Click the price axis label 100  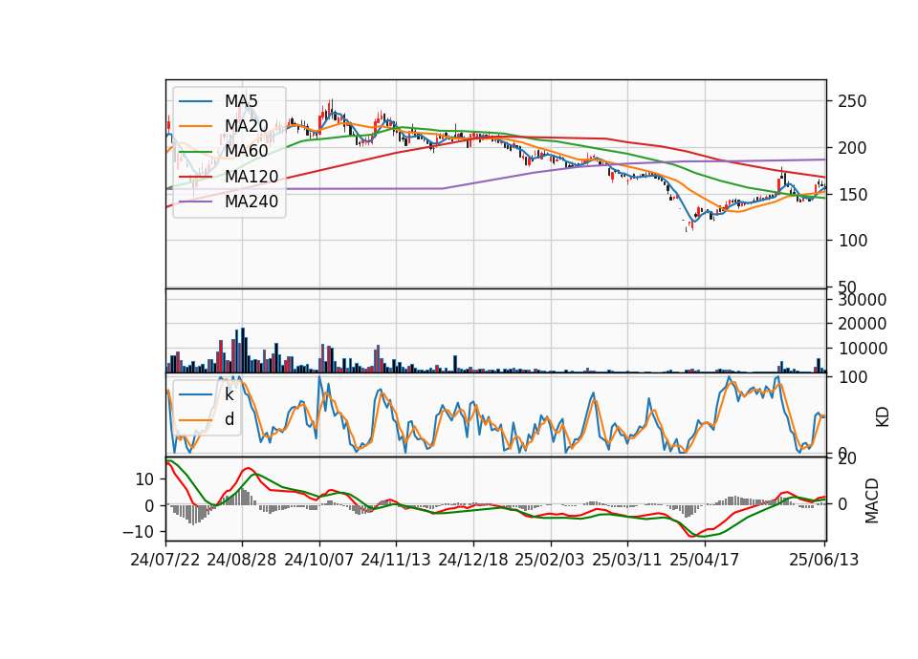click(x=852, y=241)
